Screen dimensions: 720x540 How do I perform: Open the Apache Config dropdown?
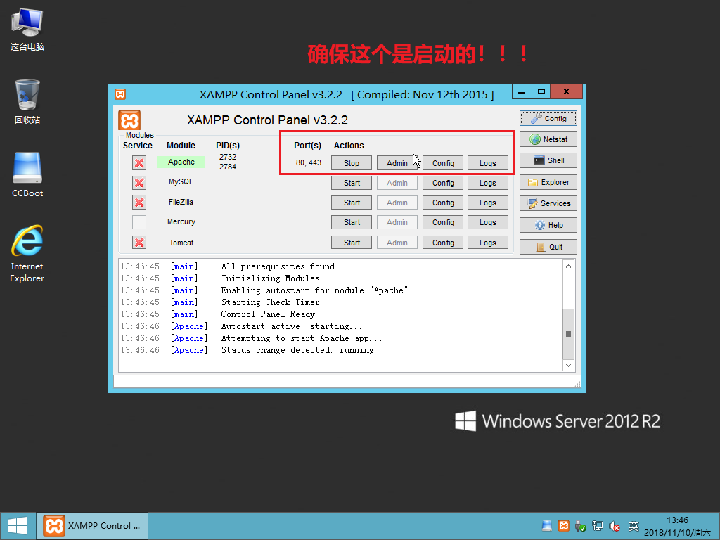point(443,163)
